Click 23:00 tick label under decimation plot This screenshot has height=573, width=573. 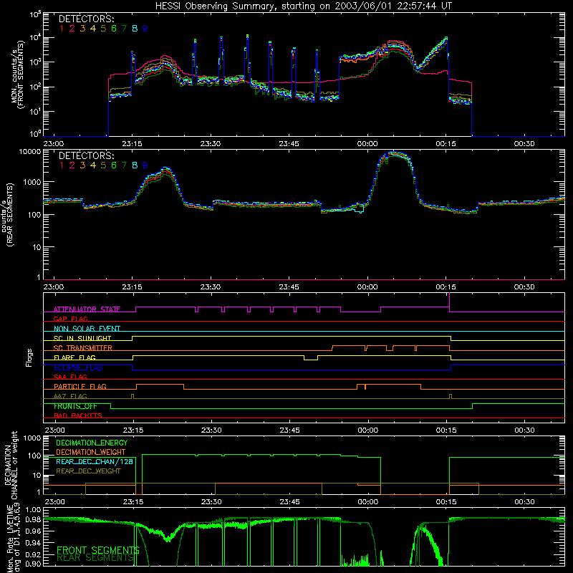[54, 502]
